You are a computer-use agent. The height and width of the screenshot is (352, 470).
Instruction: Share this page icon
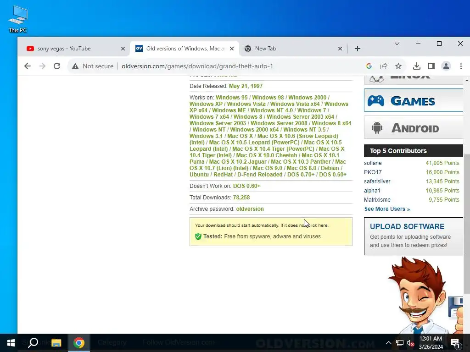click(384, 66)
